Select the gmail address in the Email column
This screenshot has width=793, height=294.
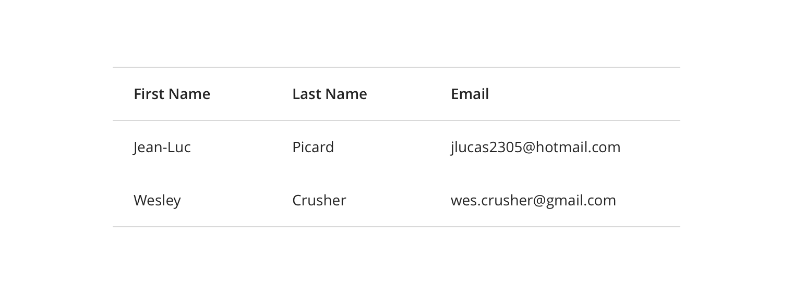click(533, 200)
